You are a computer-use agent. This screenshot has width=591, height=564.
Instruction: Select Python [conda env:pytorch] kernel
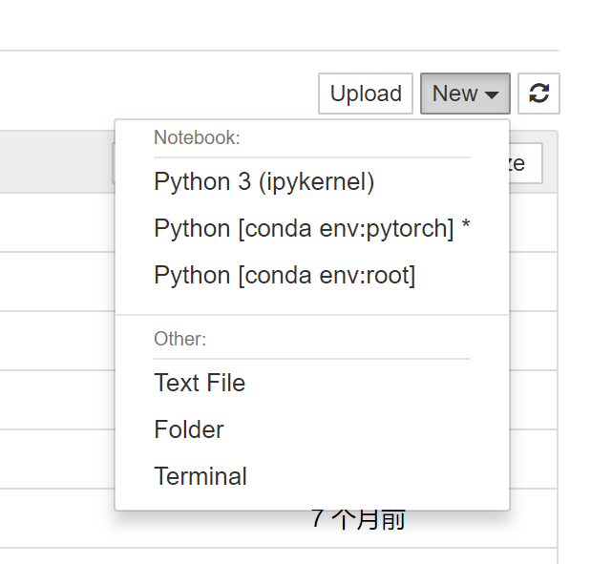(x=303, y=228)
